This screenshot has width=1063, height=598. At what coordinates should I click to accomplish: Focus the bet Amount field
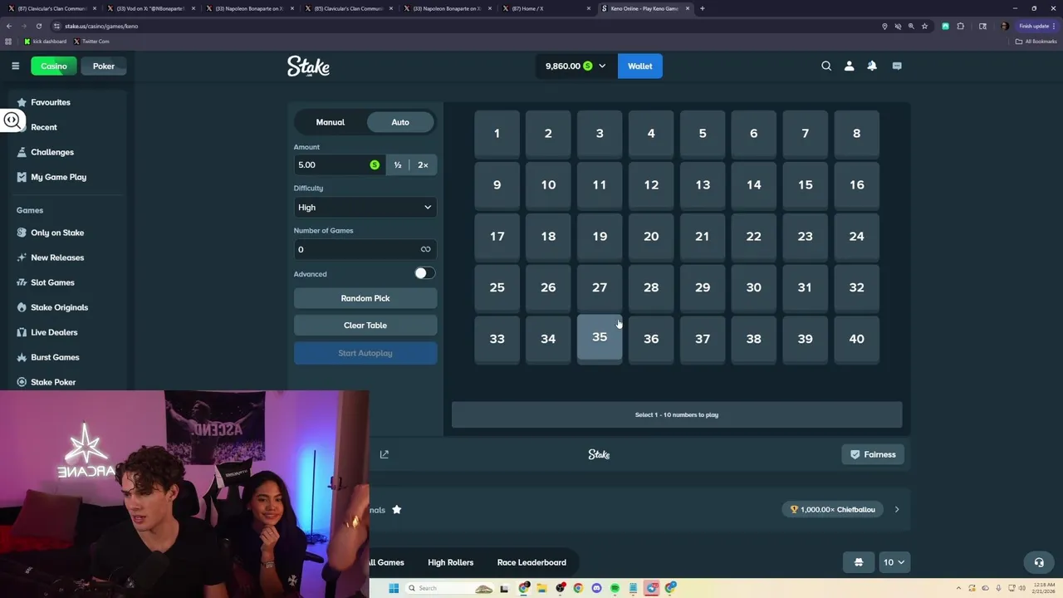(339, 165)
